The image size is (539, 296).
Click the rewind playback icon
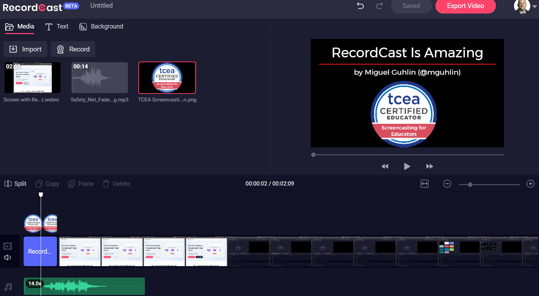385,166
